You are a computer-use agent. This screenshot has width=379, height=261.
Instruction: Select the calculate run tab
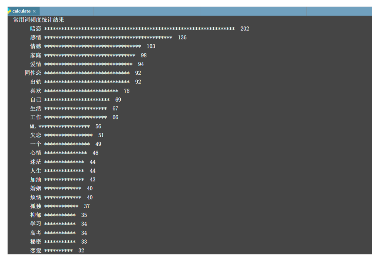coord(23,11)
